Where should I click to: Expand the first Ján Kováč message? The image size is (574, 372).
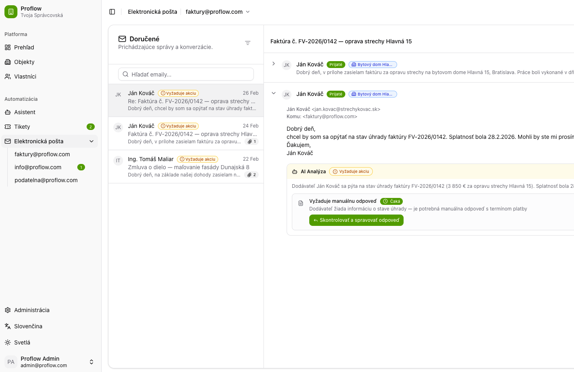[x=274, y=64]
